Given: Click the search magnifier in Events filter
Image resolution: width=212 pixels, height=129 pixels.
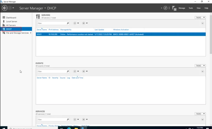Looking at the screenshot, I should 68,71.
